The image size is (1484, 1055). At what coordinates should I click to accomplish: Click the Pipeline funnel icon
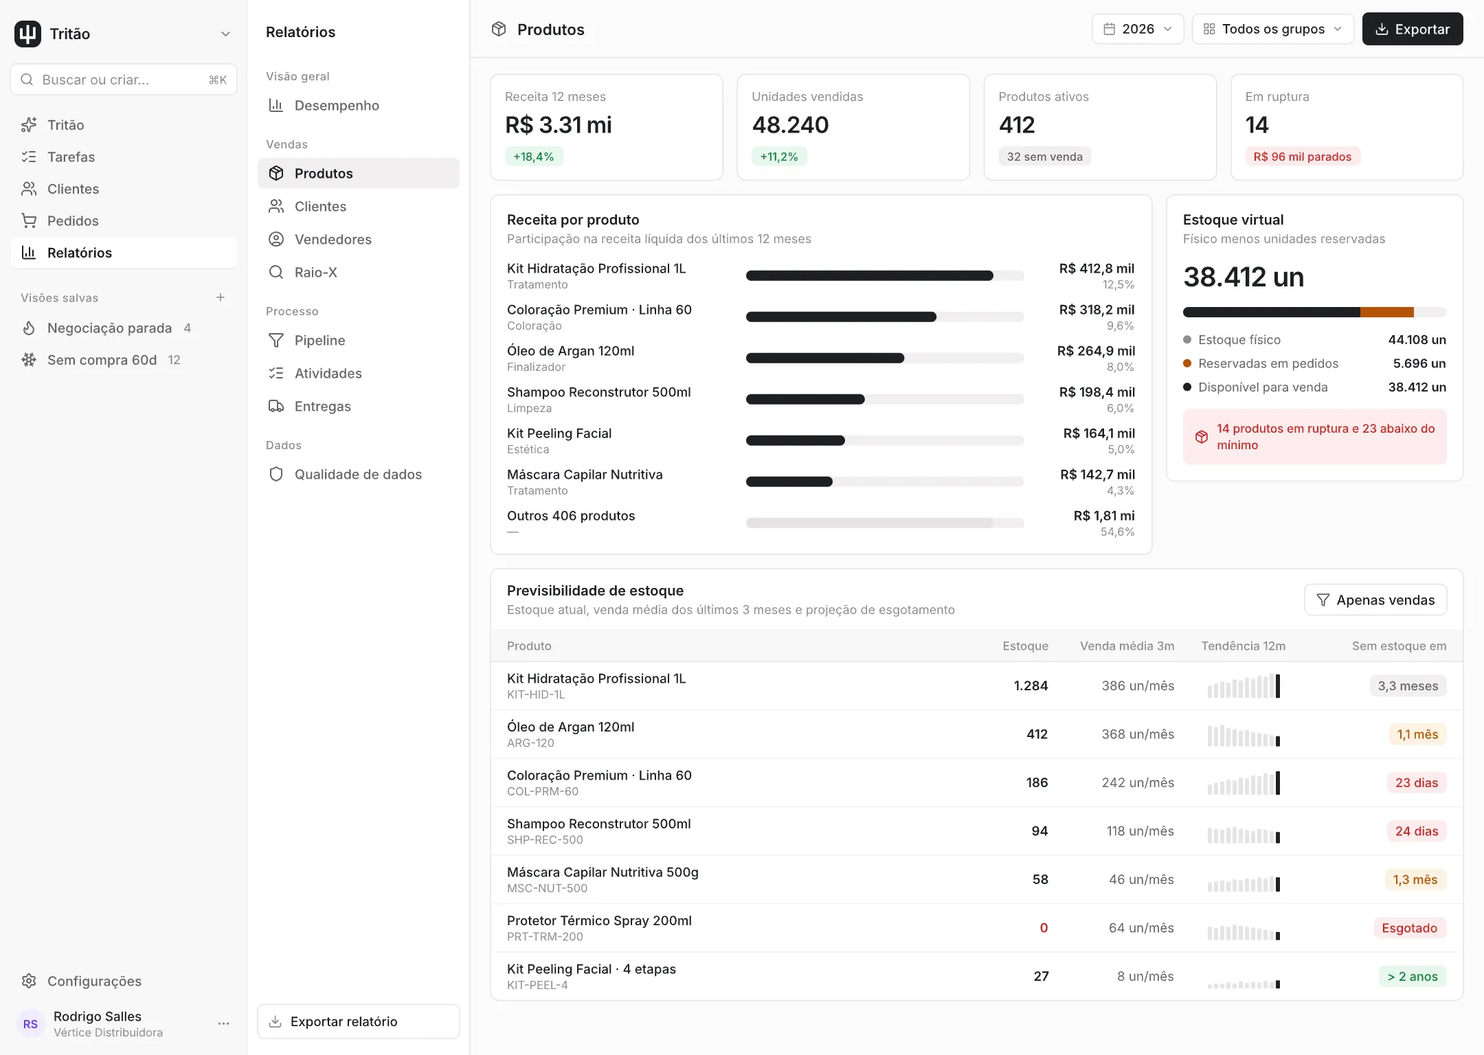click(x=276, y=340)
